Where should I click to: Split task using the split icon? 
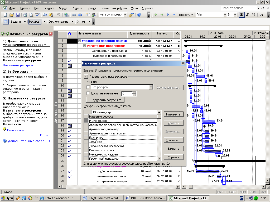(x=80, y=15)
